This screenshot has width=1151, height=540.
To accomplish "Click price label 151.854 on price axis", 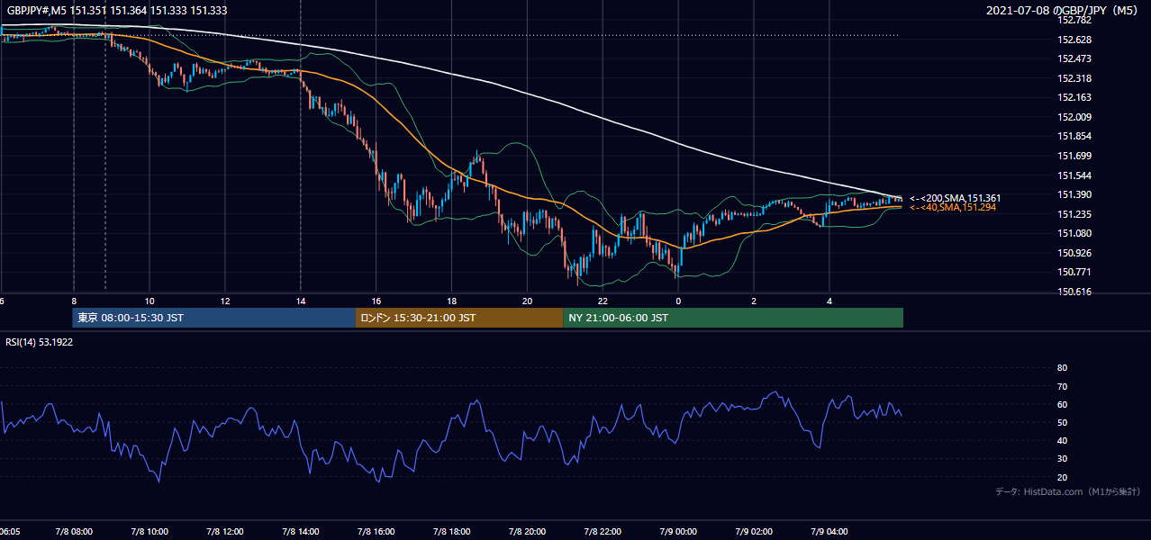I will [x=1074, y=137].
